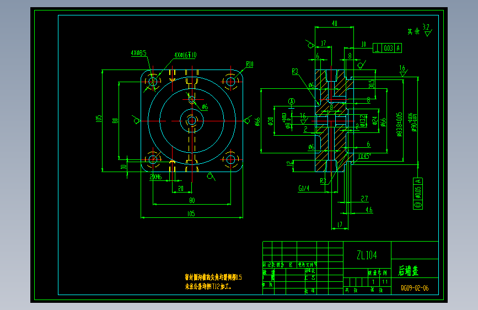Select the QG09-02-06 drawing number

click(x=415, y=288)
